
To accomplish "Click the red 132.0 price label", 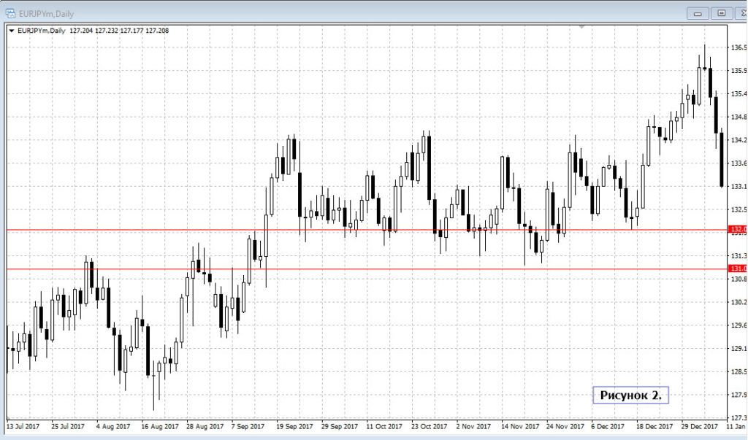I will [736, 229].
